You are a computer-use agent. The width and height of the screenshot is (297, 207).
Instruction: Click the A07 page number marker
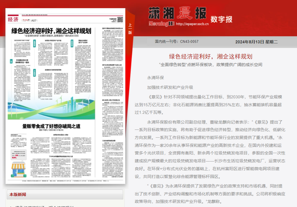click(34, 20)
